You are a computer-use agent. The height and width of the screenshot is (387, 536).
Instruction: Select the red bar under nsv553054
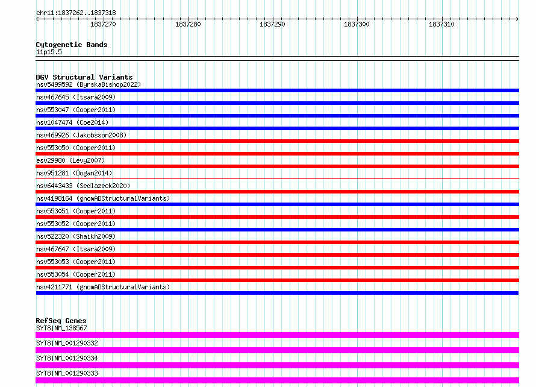coord(277,280)
